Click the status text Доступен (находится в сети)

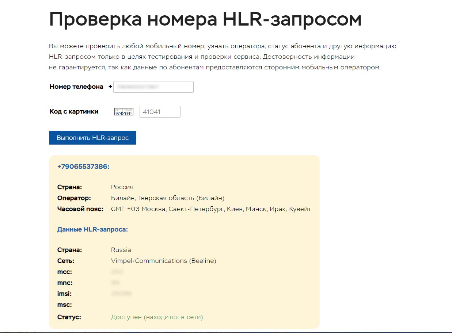point(157,317)
